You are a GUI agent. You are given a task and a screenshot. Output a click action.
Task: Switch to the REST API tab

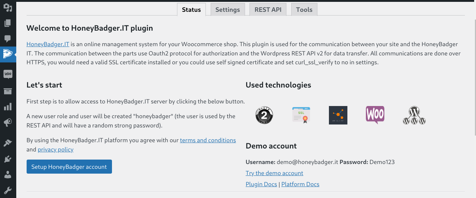pos(268,10)
